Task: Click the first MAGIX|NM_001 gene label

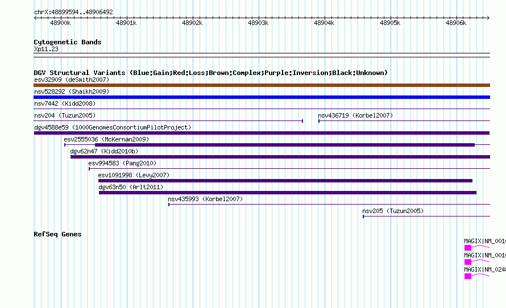Action: pos(485,242)
